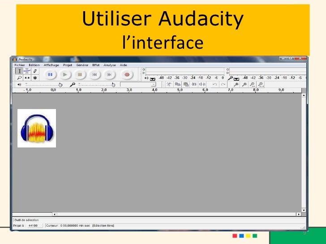Select the Multi-tool asterisk icon

tap(35, 78)
